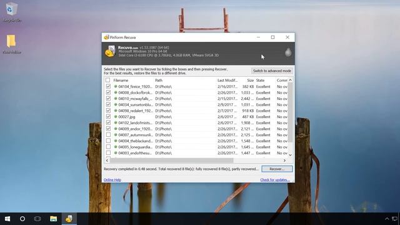The height and width of the screenshot is (225, 400).
Task: Open Action Center notification icon
Action: (x=394, y=219)
